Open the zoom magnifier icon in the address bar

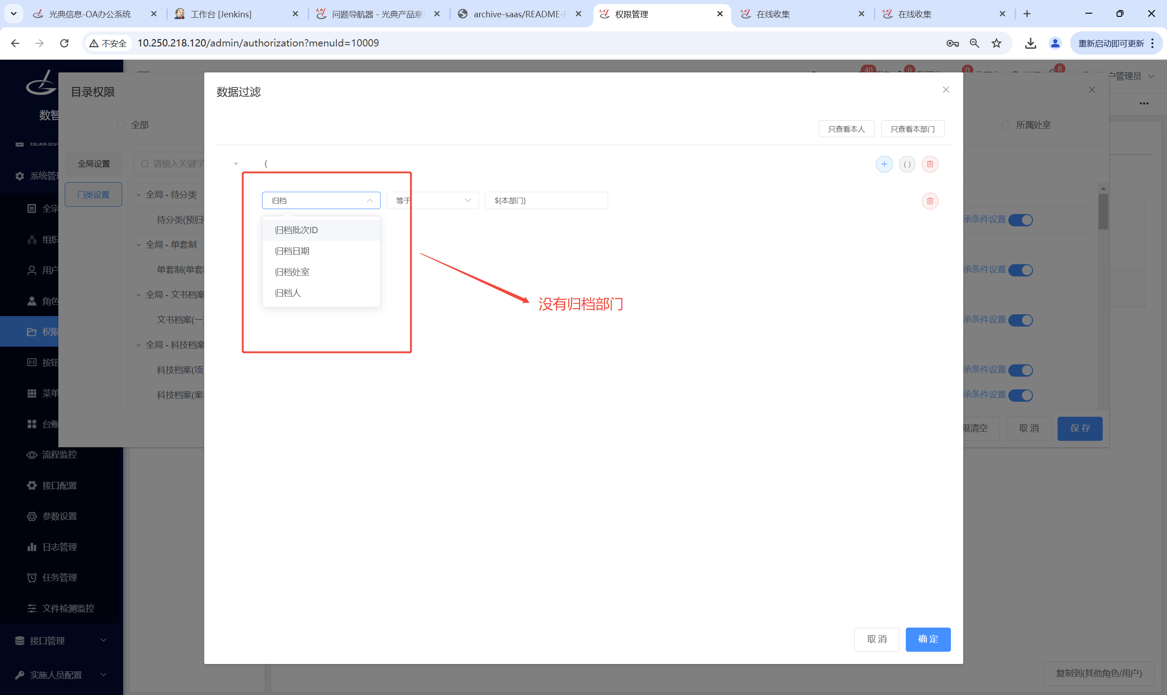974,44
